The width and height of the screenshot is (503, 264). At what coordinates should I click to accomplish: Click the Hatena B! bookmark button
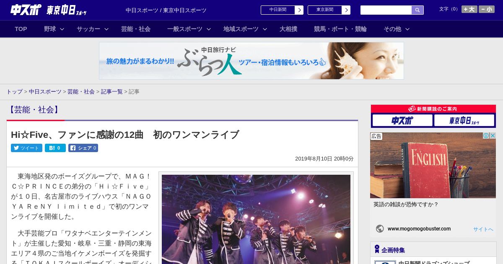[55, 148]
